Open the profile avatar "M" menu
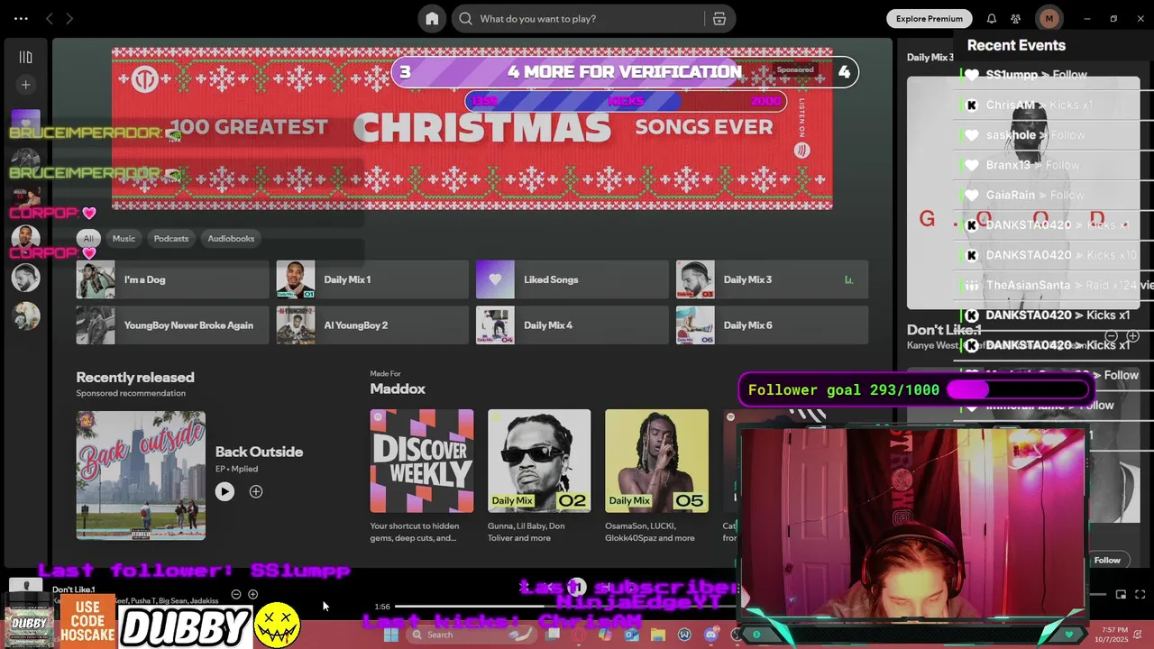The image size is (1154, 649). [x=1049, y=19]
